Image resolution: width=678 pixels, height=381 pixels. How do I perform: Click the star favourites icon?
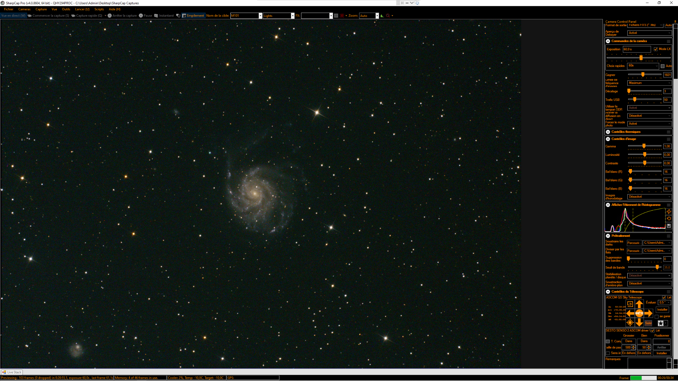[660, 323]
